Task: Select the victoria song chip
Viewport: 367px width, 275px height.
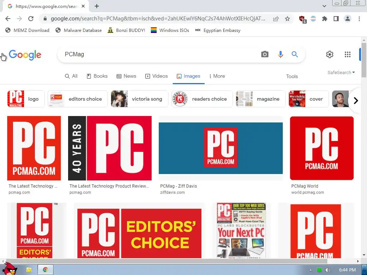Action: [x=139, y=99]
